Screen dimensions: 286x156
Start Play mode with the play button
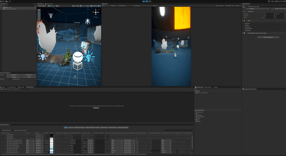click(143, 1)
